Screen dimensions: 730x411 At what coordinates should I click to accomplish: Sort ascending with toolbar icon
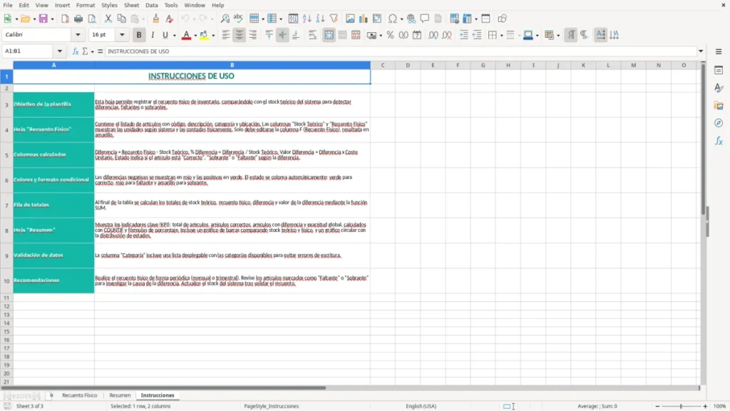(x=307, y=19)
